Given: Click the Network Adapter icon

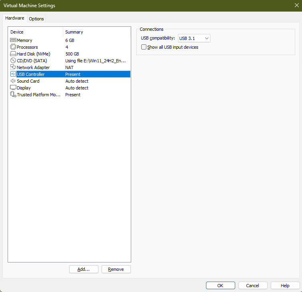Looking at the screenshot, I should pos(13,68).
